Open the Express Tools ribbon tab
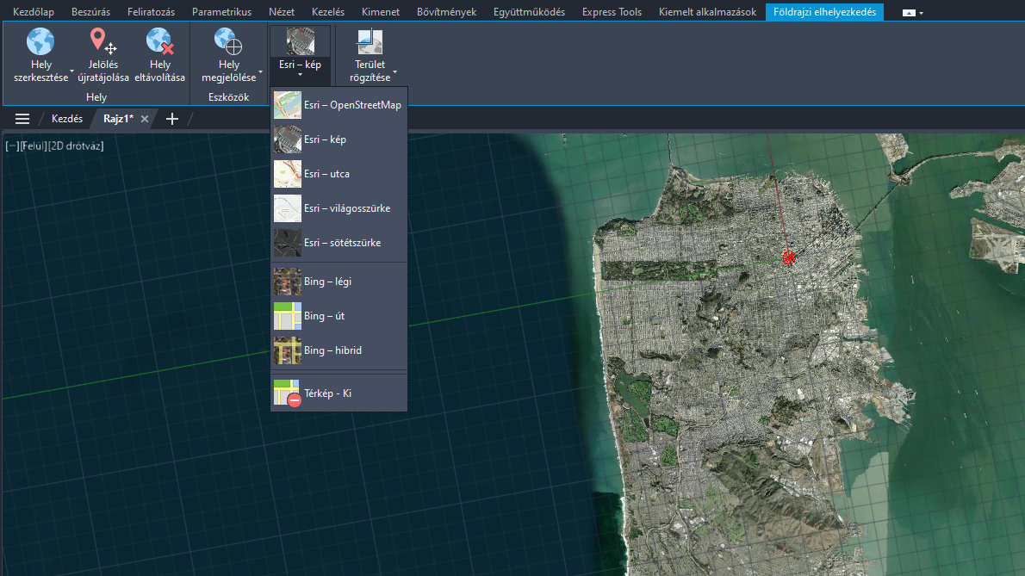This screenshot has height=576, width=1025. pos(612,12)
